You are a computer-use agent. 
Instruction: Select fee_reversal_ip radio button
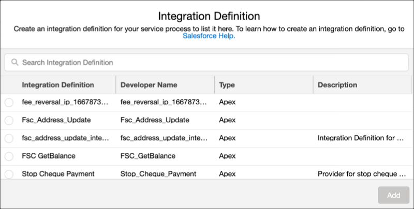tap(9, 102)
